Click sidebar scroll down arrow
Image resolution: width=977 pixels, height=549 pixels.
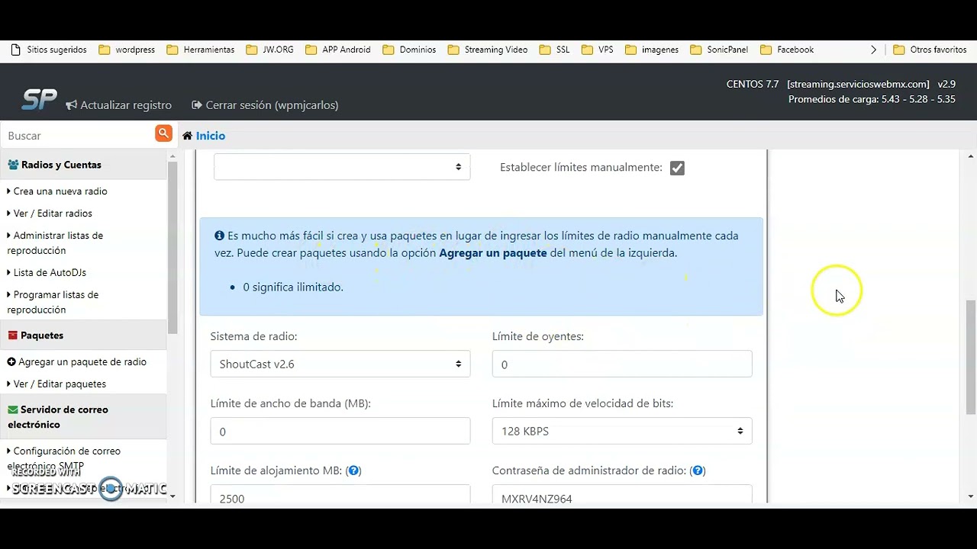(x=173, y=496)
